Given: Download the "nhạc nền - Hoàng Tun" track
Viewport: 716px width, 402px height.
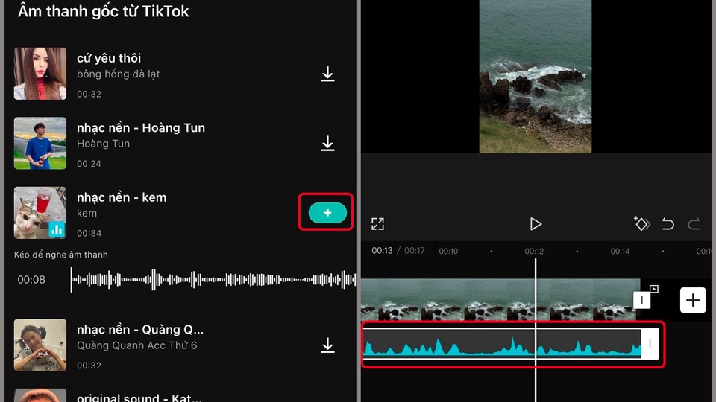Looking at the screenshot, I should click(x=327, y=144).
